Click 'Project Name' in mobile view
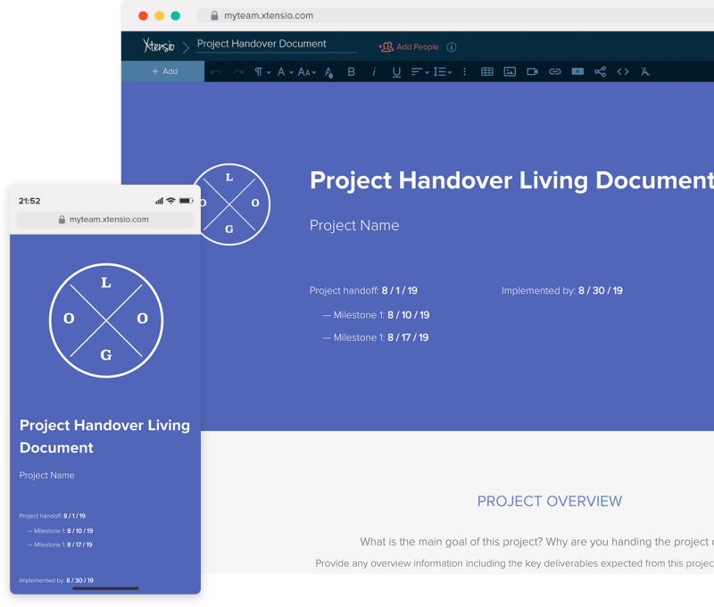The height and width of the screenshot is (607, 714). [x=47, y=476]
